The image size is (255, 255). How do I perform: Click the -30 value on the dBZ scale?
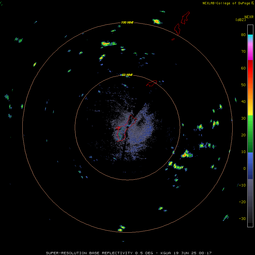(242, 219)
